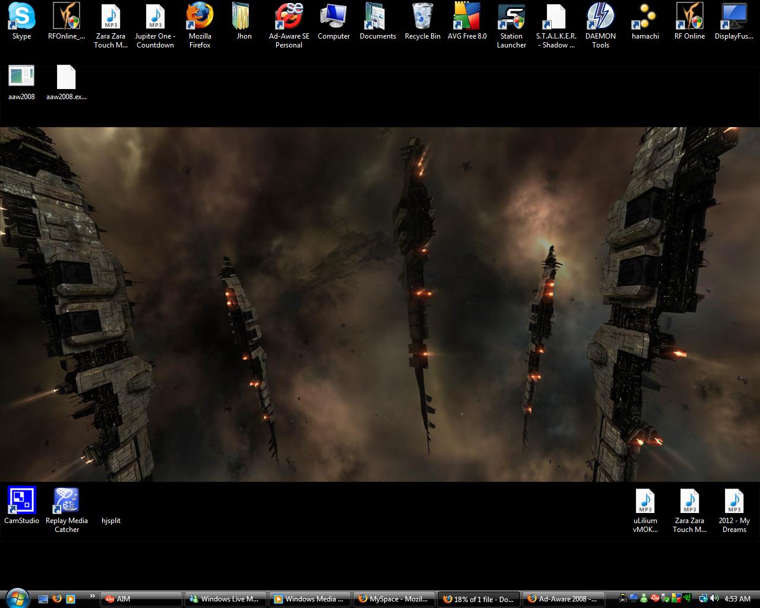This screenshot has width=760, height=608.
Task: Select the DAEMON Tools shortcut
Action: click(601, 26)
